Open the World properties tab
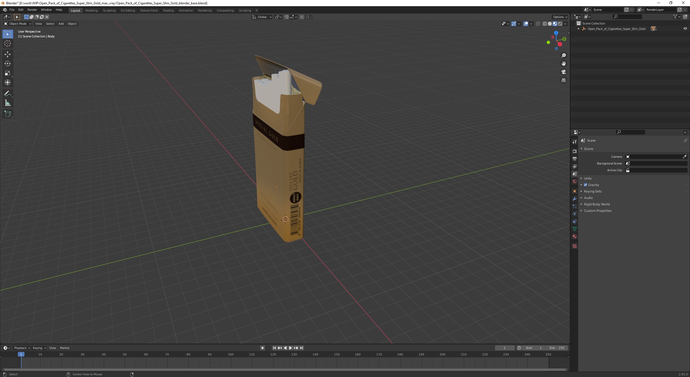 (x=575, y=181)
